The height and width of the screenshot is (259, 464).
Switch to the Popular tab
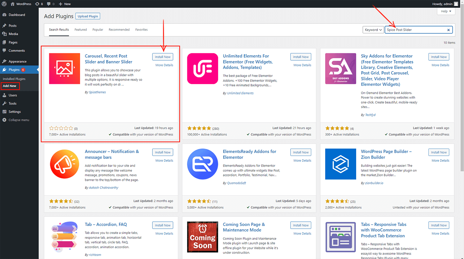point(98,30)
